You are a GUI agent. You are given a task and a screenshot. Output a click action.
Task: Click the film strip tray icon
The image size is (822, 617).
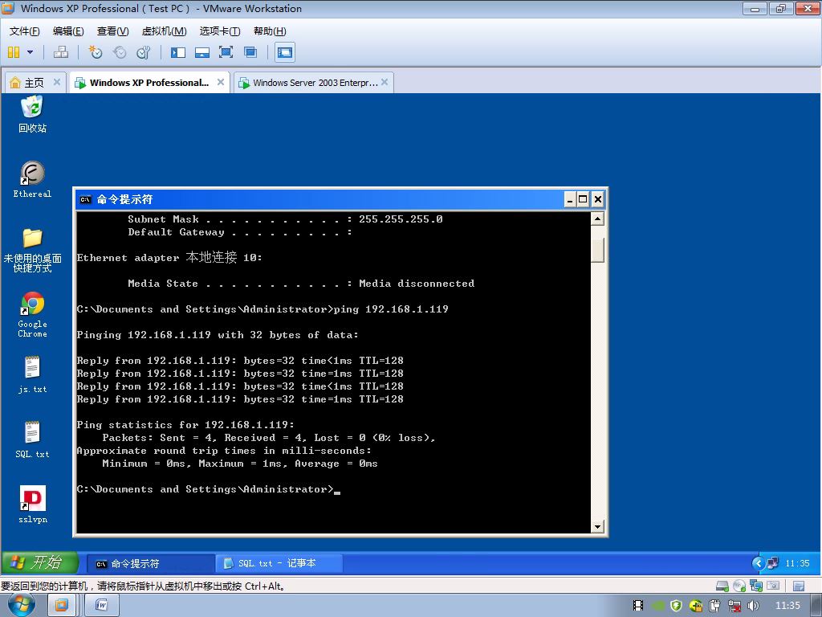tap(638, 606)
